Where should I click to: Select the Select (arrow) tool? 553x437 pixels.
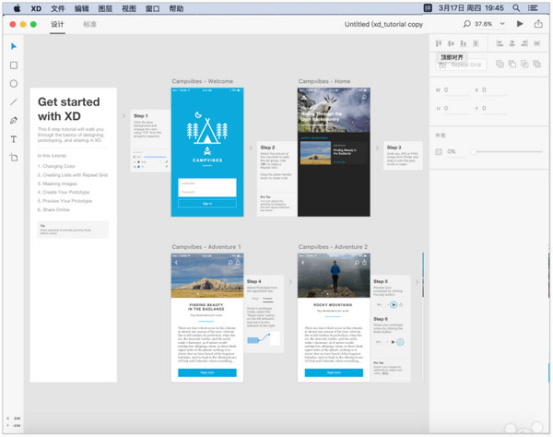pyautogui.click(x=14, y=46)
